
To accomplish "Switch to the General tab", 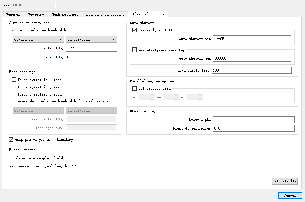I will tap(13, 14).
